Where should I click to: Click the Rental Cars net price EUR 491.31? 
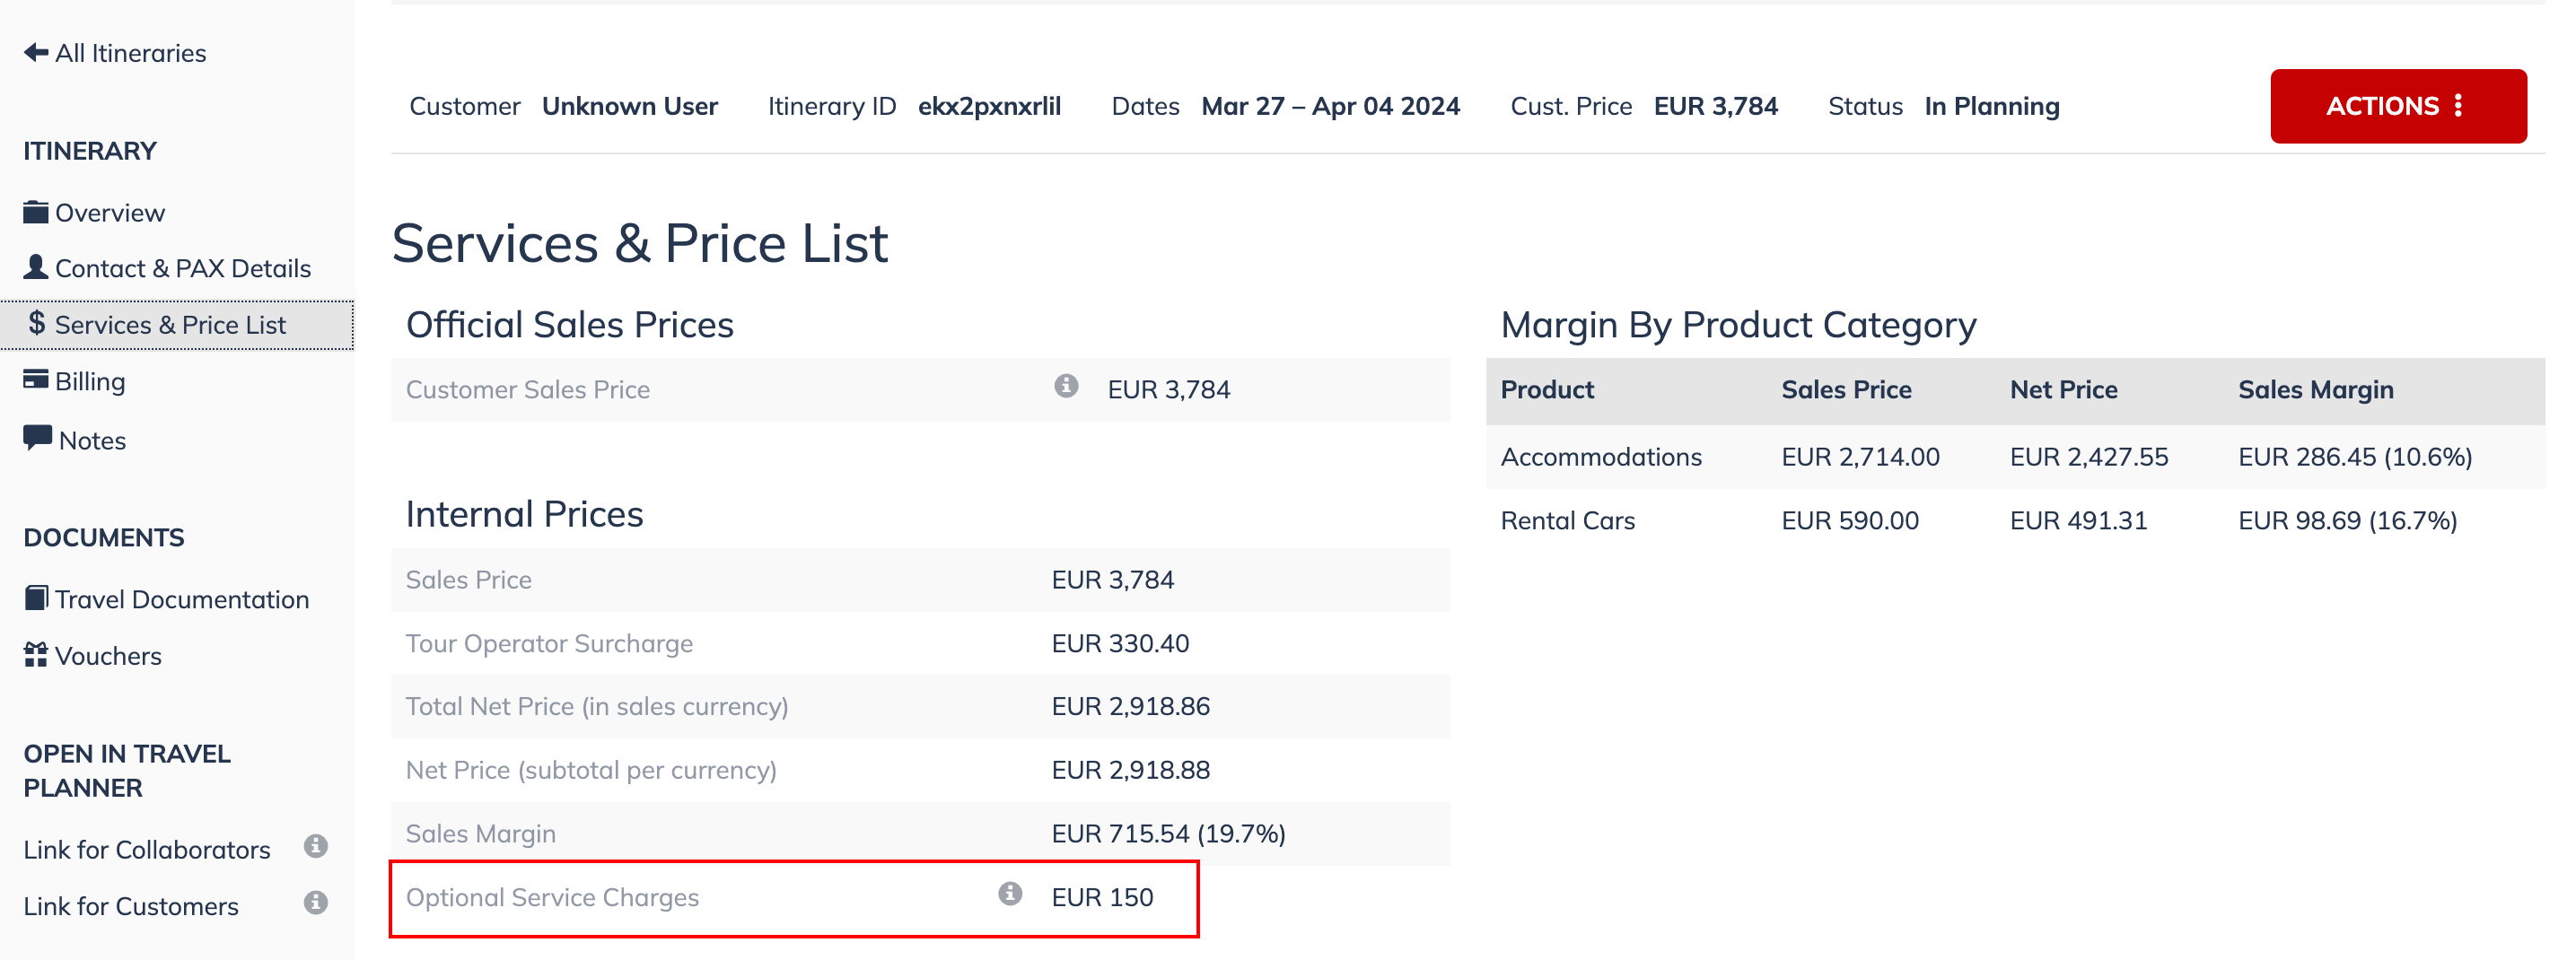(x=2078, y=521)
